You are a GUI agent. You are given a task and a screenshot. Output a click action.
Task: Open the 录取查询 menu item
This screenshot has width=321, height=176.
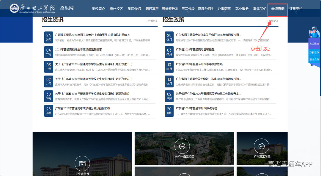pos(278,9)
